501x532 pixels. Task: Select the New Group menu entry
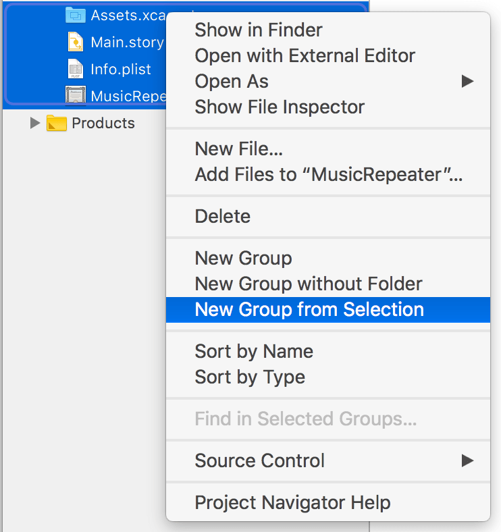[x=244, y=258]
